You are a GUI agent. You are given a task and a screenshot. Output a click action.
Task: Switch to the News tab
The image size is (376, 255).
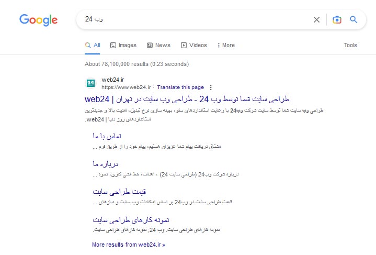[158, 46]
